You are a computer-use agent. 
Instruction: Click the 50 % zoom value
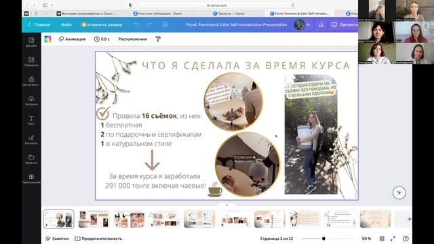pos(366,239)
